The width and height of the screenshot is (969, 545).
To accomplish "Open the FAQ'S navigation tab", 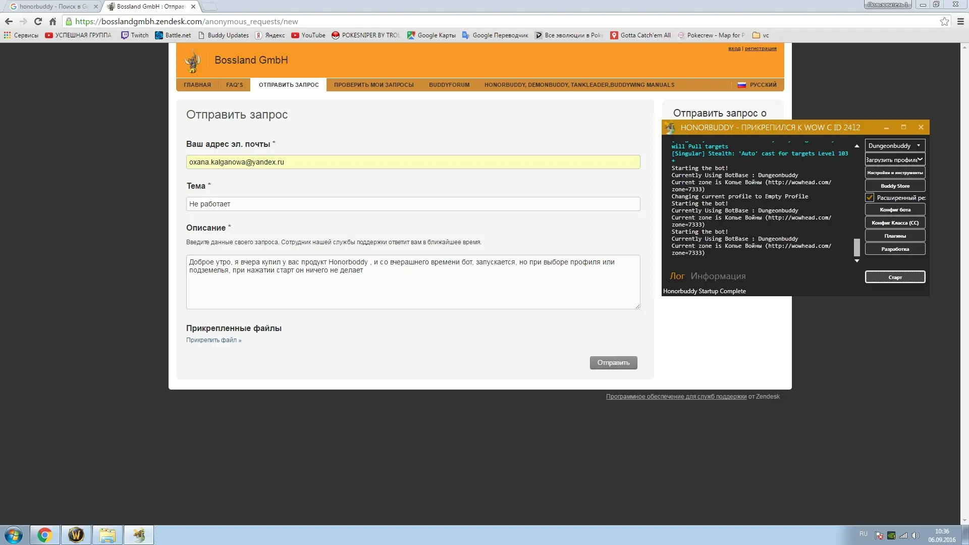I will tap(234, 85).
